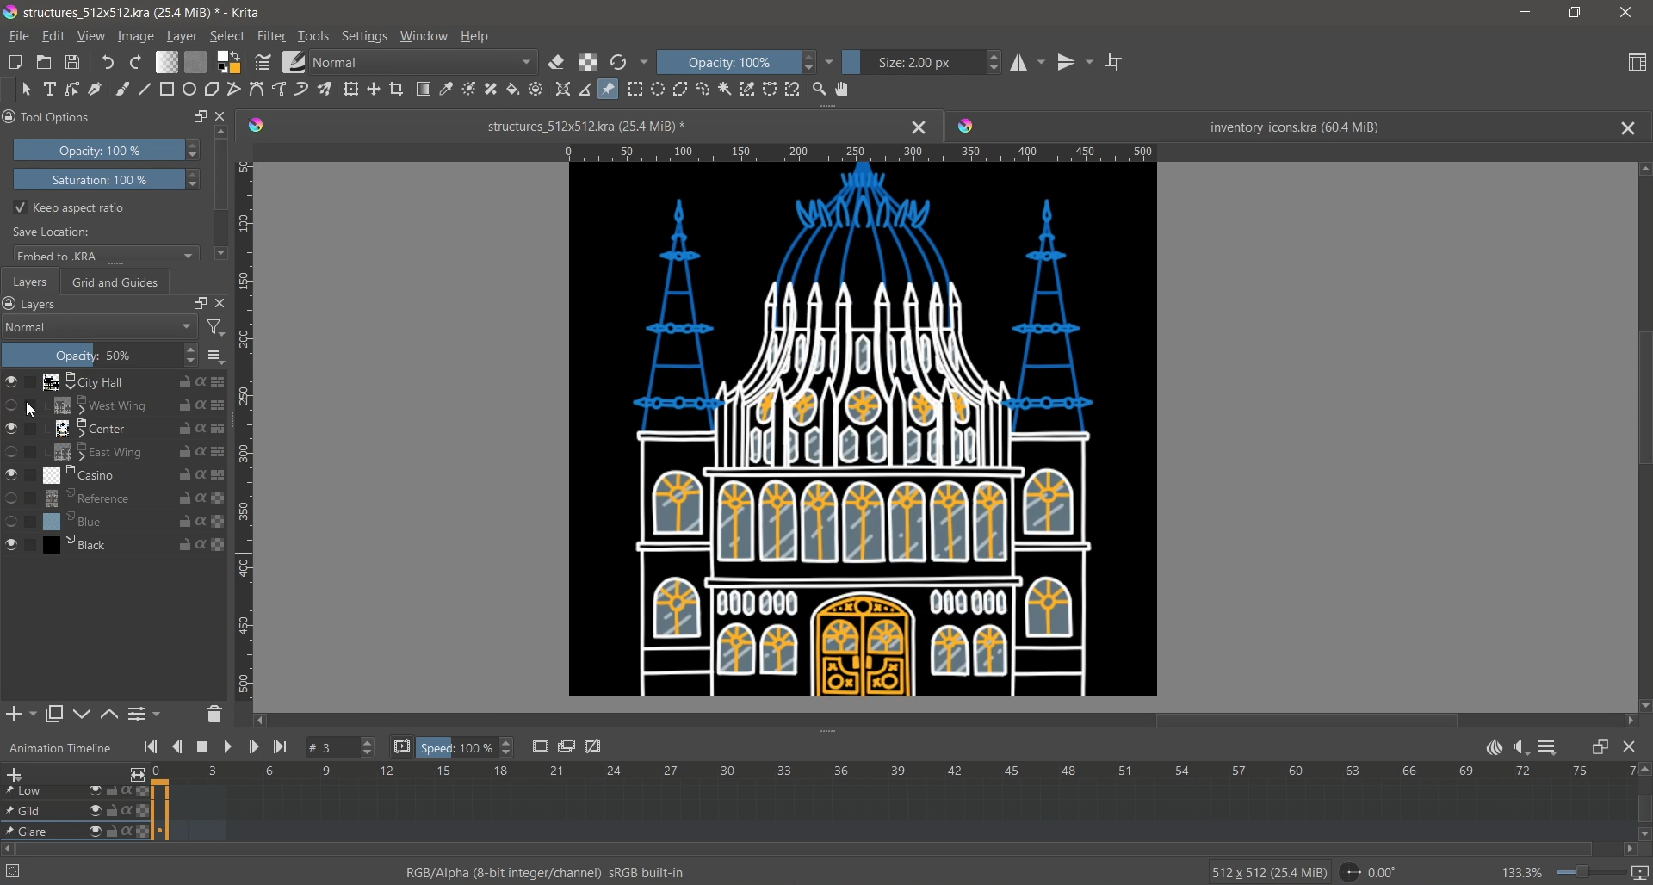The width and height of the screenshot is (1653, 885).
Task: Open the Filter menu
Action: click(272, 37)
